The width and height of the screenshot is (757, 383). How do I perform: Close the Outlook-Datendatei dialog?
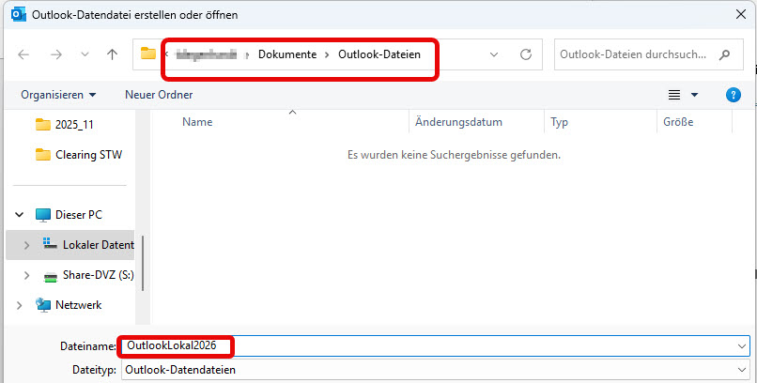[x=741, y=14]
